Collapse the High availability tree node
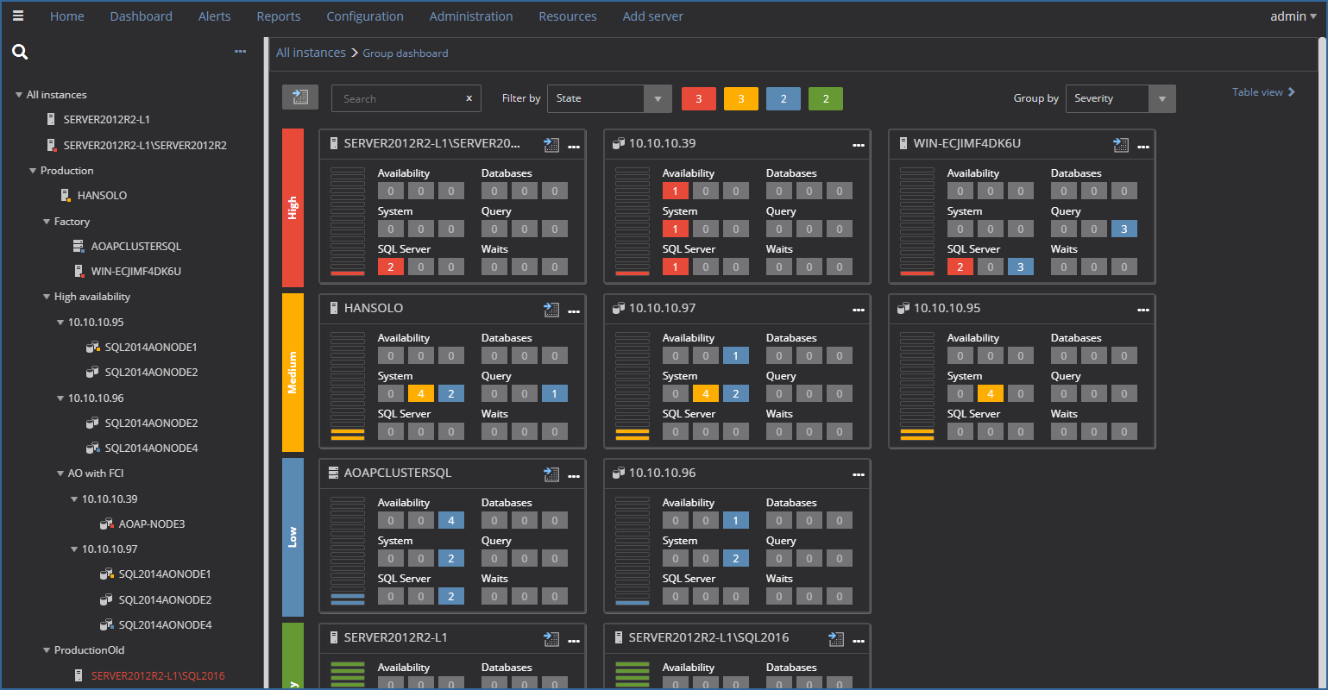This screenshot has width=1328, height=690. [x=48, y=296]
